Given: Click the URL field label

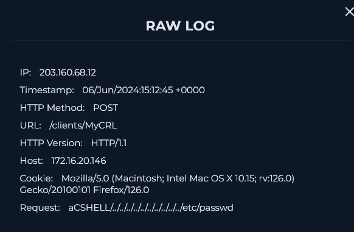Looking at the screenshot, I should [x=30, y=125].
